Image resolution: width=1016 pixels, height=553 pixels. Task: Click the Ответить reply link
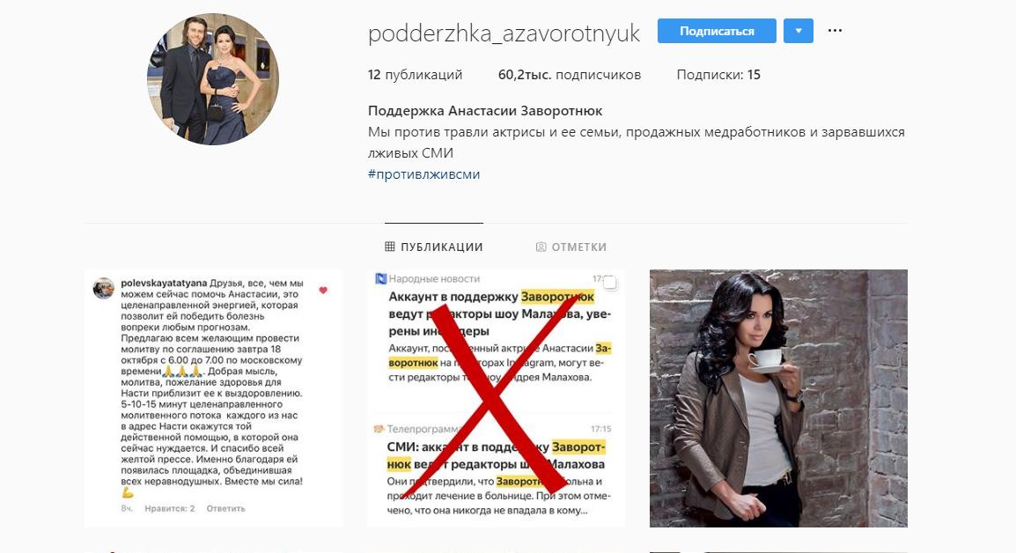tap(226, 509)
